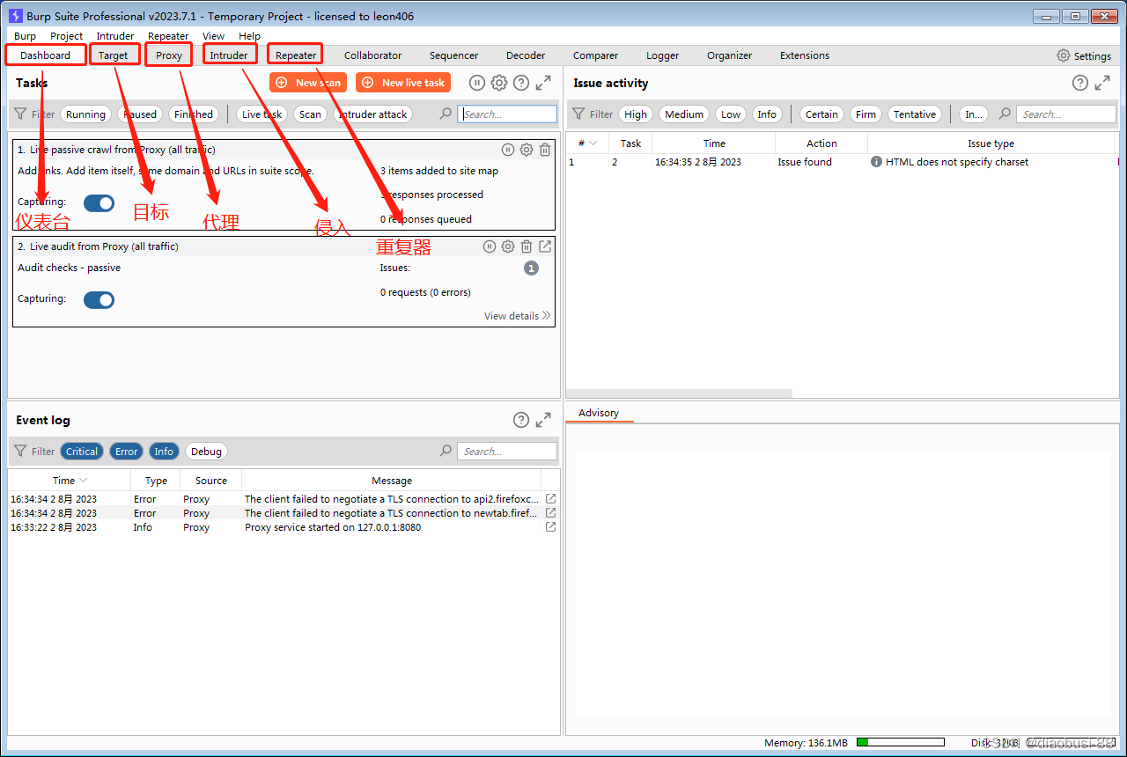The width and height of the screenshot is (1127, 757).
Task: Toggle the High severity issue filter
Action: tap(636, 114)
